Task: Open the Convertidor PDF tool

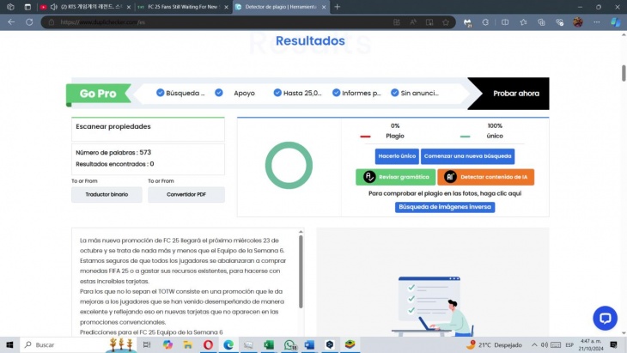Action: [x=186, y=195]
